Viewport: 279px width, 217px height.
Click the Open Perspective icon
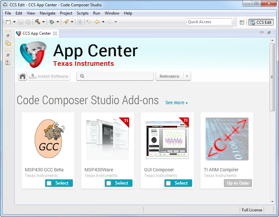pos(242,22)
